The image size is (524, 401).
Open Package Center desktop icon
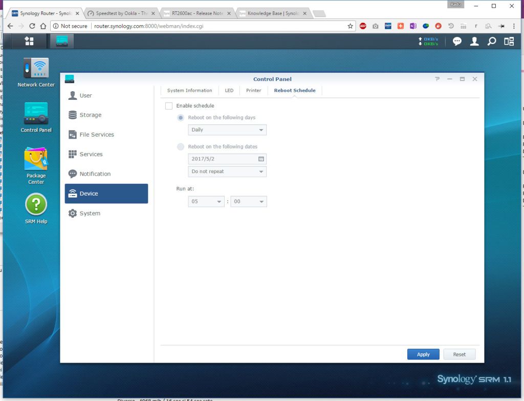(x=36, y=160)
